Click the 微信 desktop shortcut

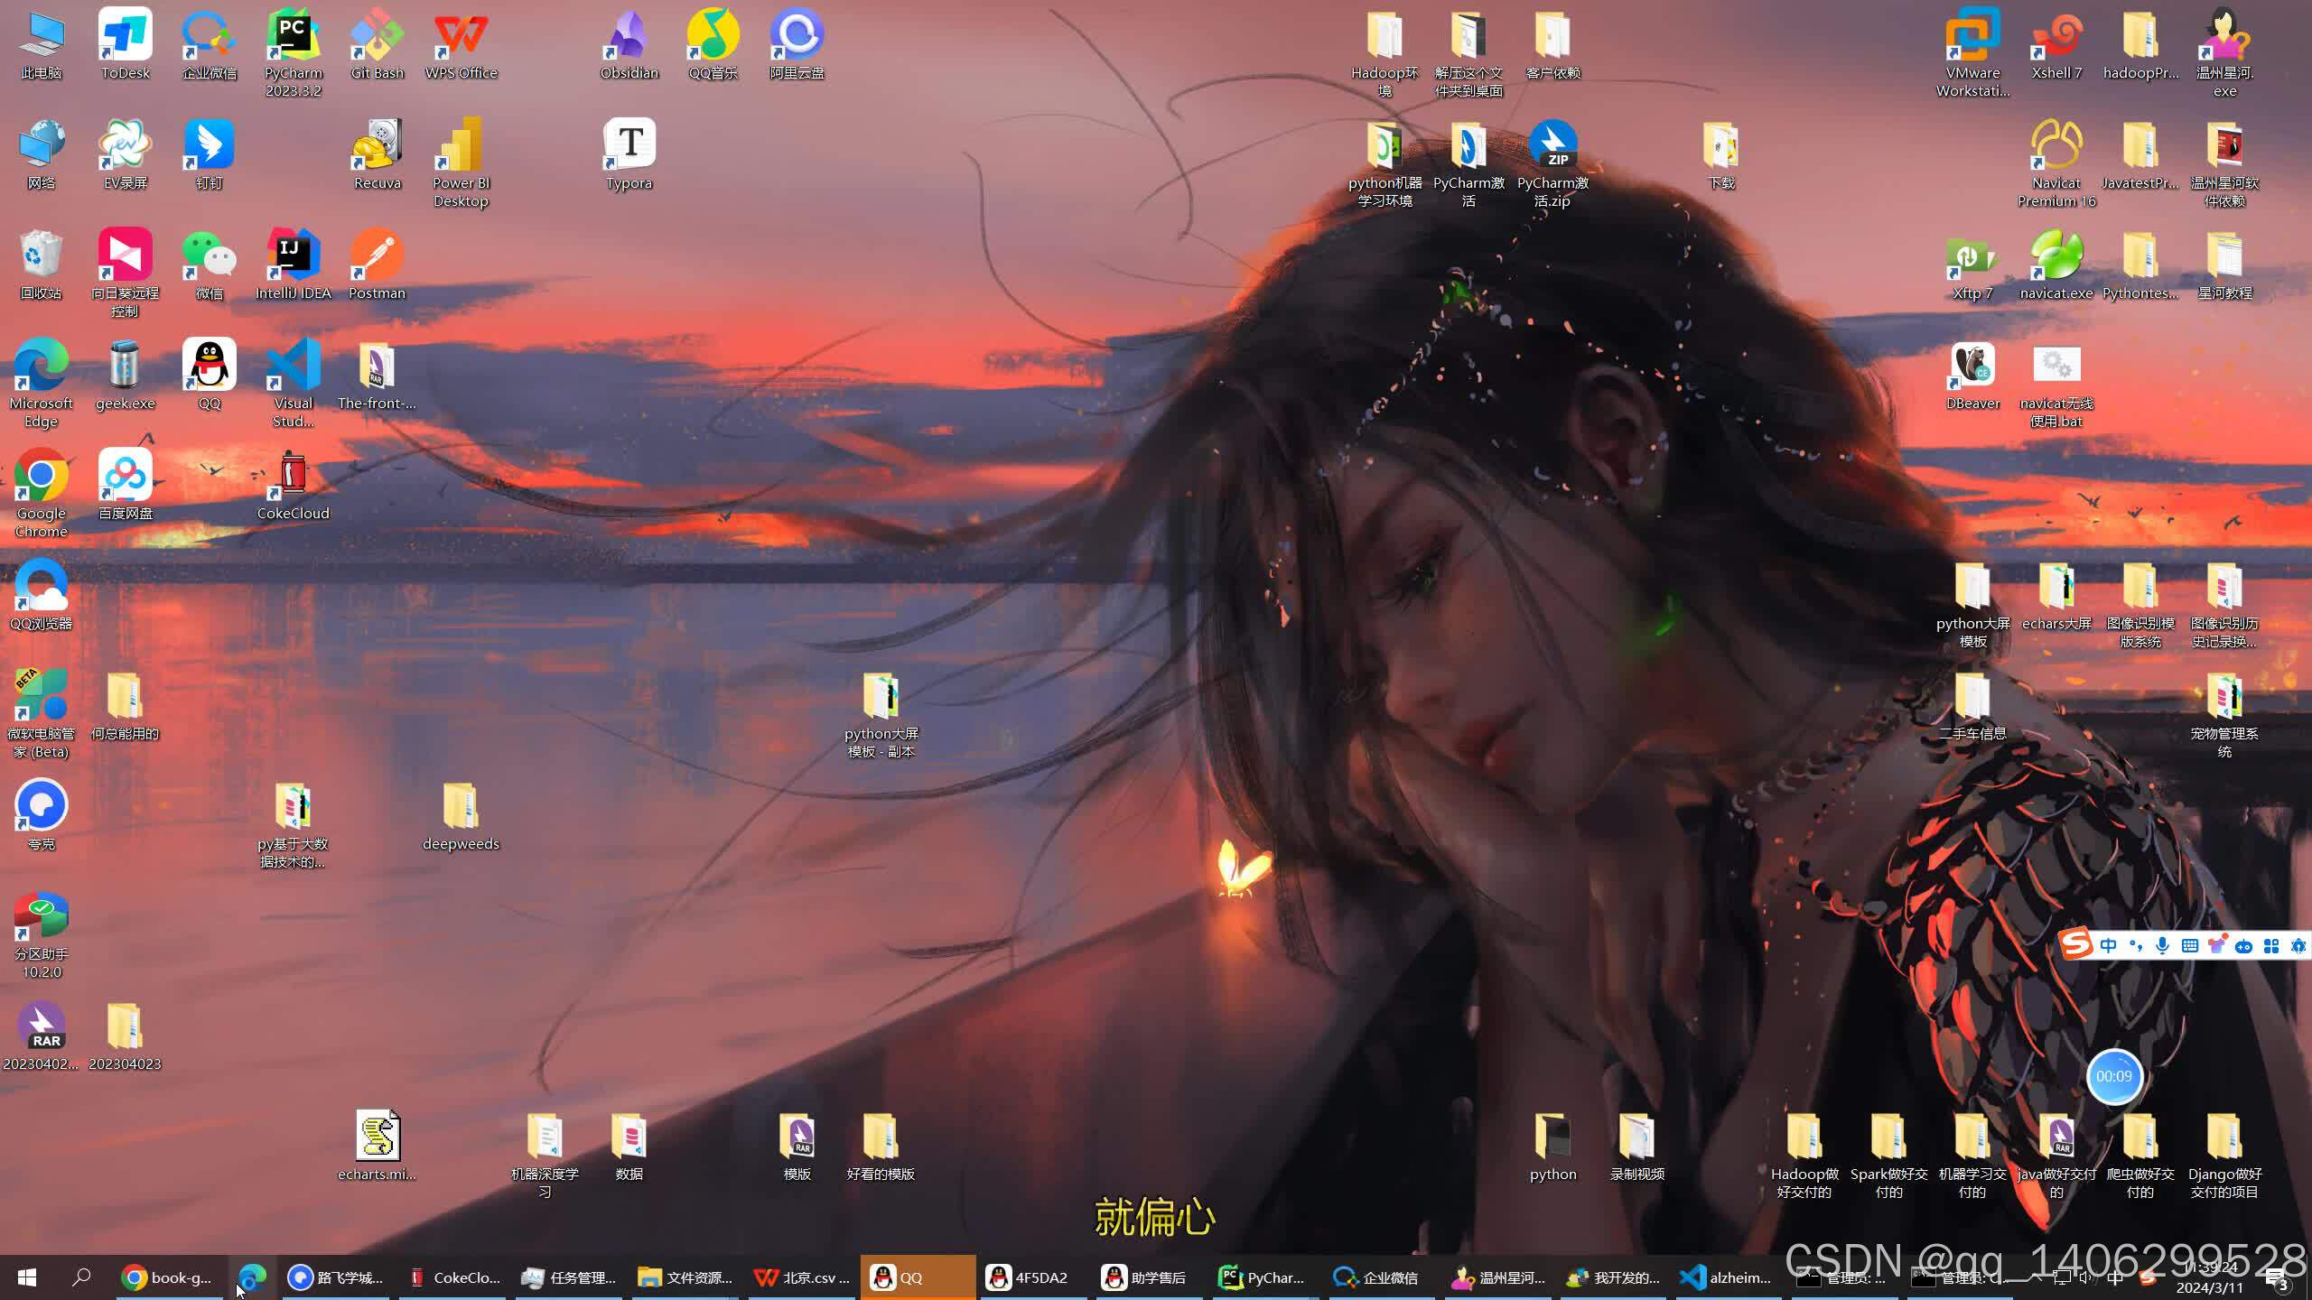point(210,265)
